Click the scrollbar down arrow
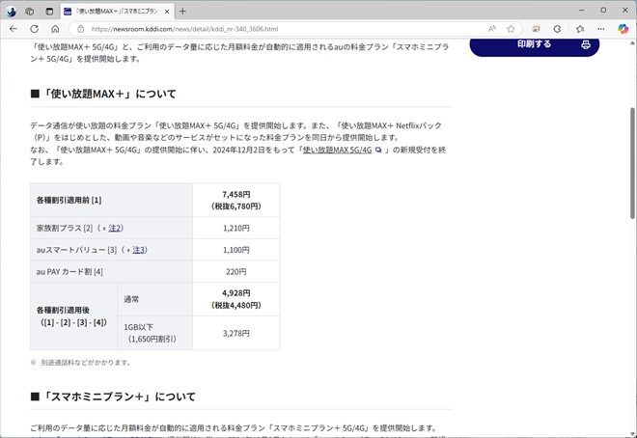Viewport: 637px width, 438px height. [632, 433]
